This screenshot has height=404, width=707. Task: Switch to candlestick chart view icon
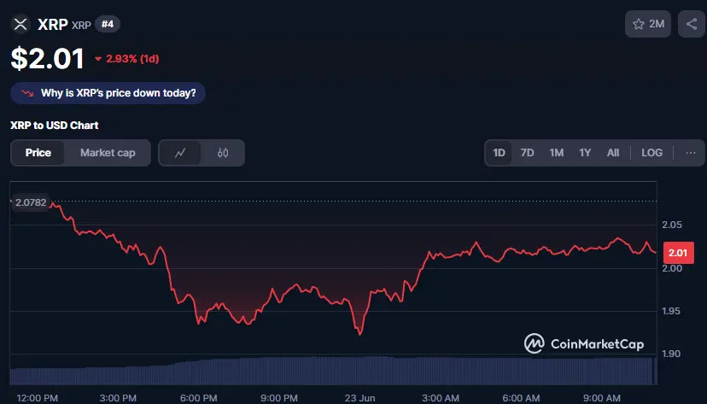pos(223,153)
